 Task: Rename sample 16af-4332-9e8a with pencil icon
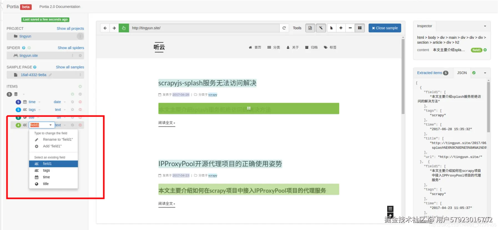[50, 75]
